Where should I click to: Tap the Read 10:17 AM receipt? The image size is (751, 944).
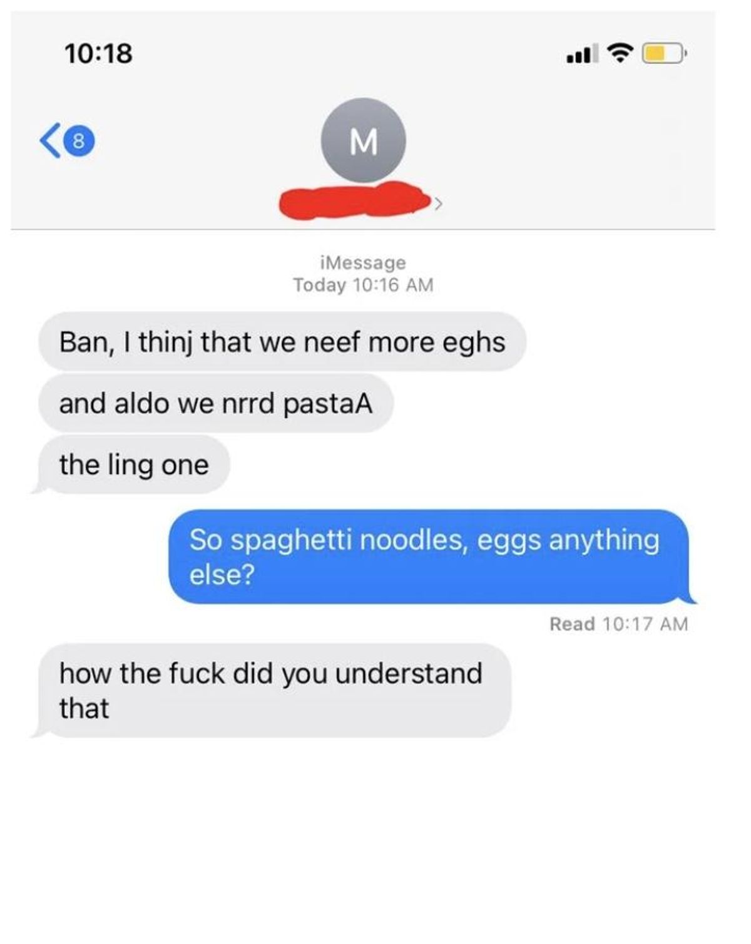click(618, 624)
